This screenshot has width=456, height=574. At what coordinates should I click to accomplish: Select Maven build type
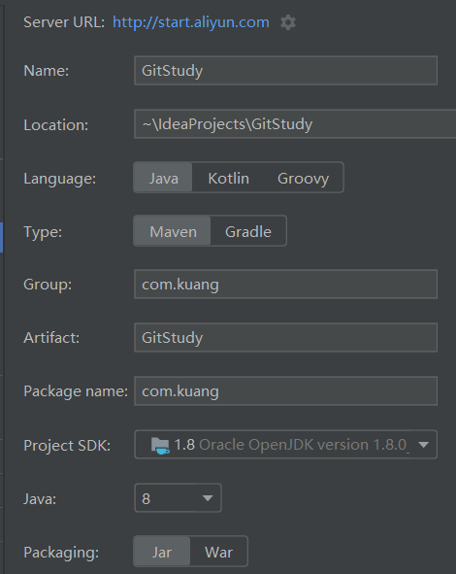(x=173, y=231)
